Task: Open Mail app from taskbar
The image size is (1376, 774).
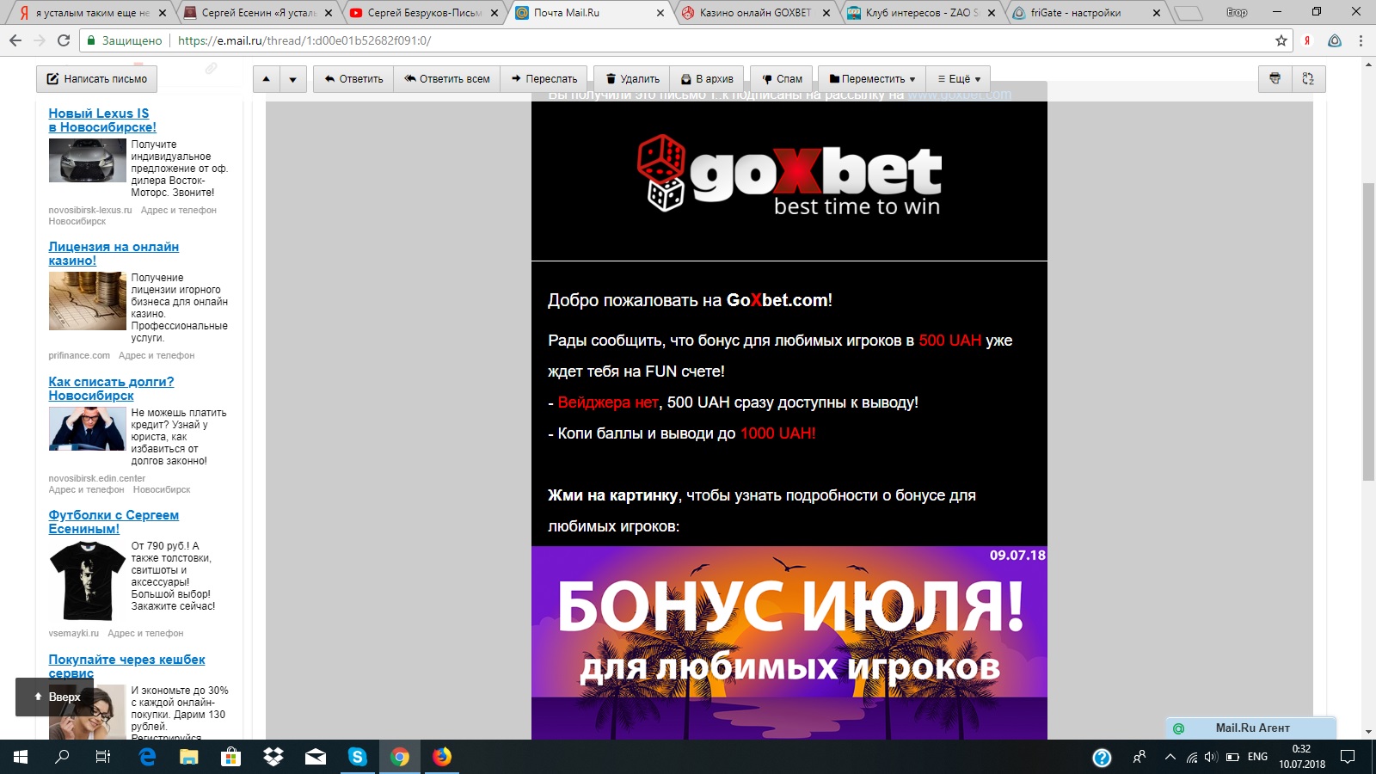Action: [316, 757]
